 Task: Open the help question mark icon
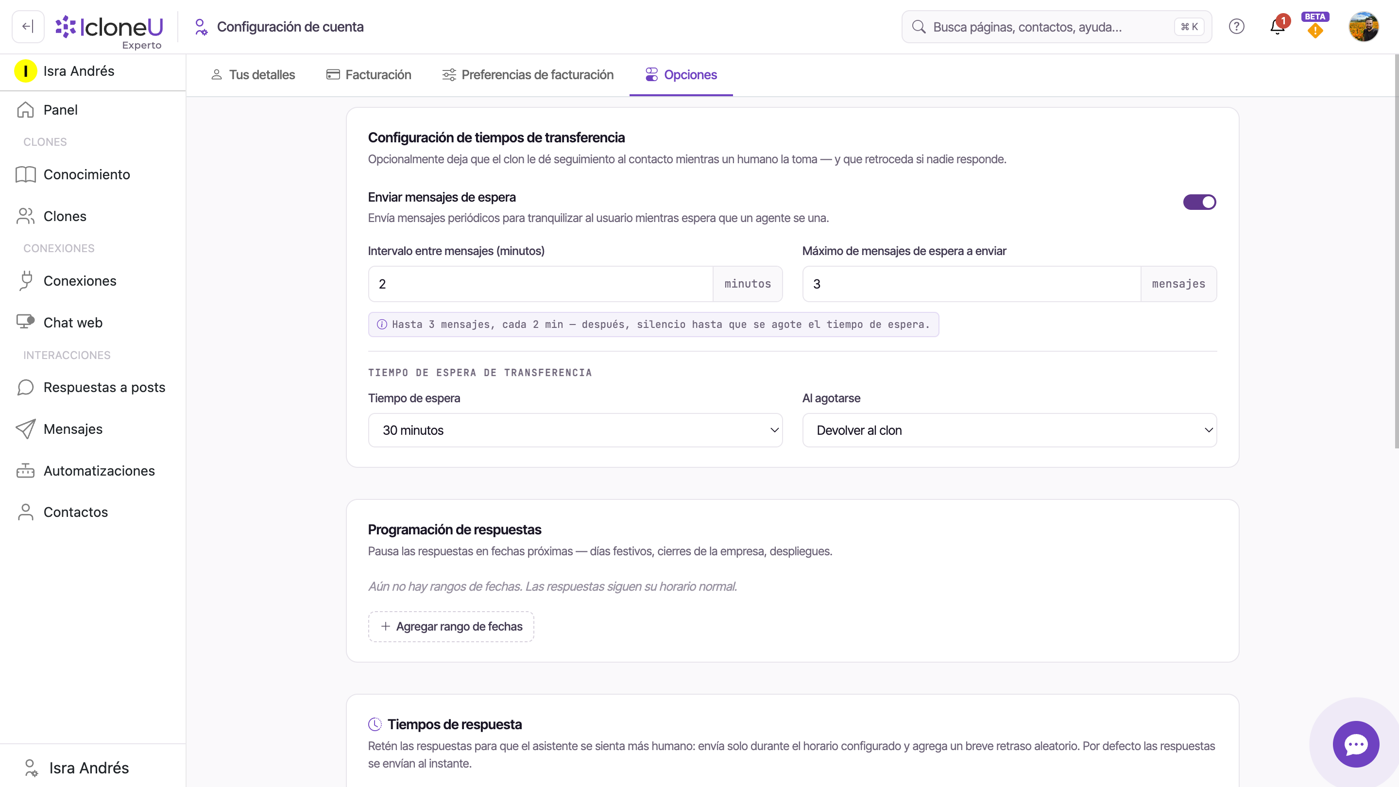tap(1236, 27)
